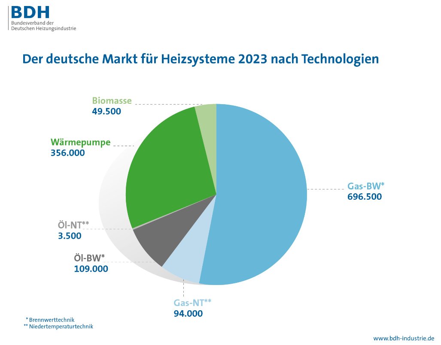Click the Gas-NT** label
The height and width of the screenshot is (345, 441).
(193, 303)
